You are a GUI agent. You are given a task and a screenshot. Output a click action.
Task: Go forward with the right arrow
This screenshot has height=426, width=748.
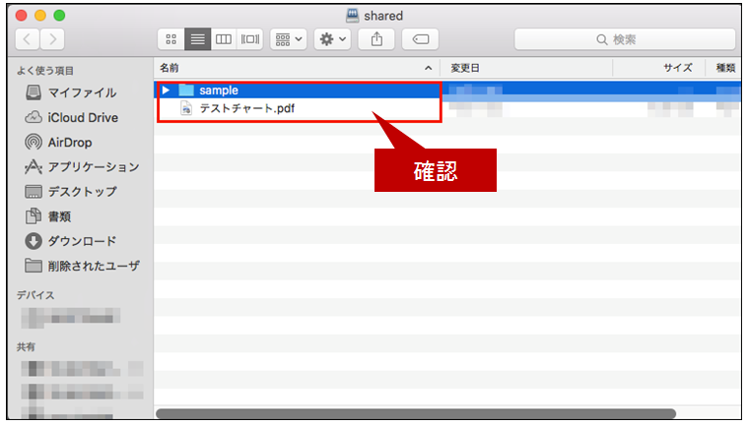tap(52, 39)
